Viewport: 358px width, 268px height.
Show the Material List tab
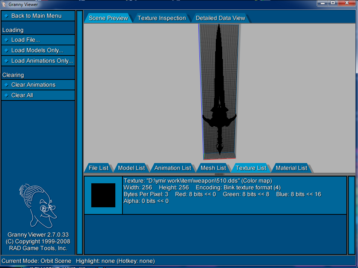[292, 168]
